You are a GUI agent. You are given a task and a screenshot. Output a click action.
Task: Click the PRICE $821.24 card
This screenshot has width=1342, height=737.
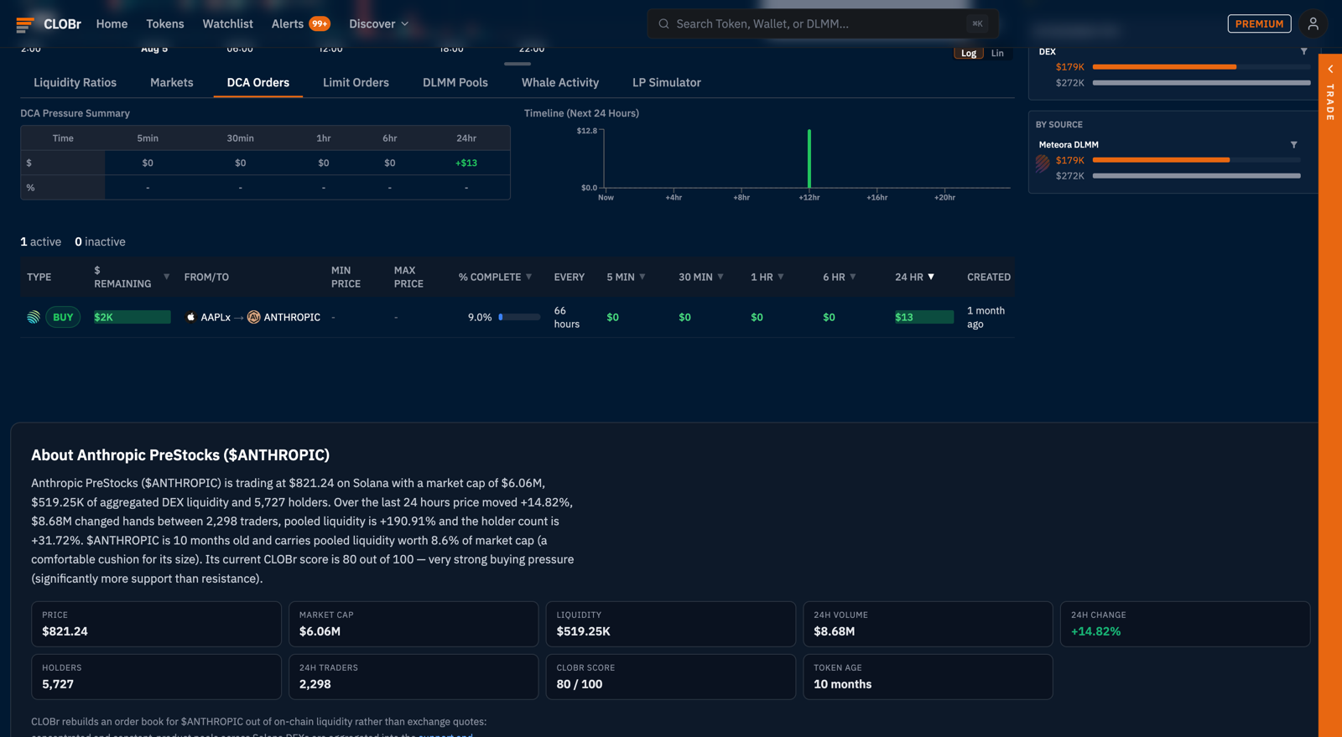click(156, 624)
